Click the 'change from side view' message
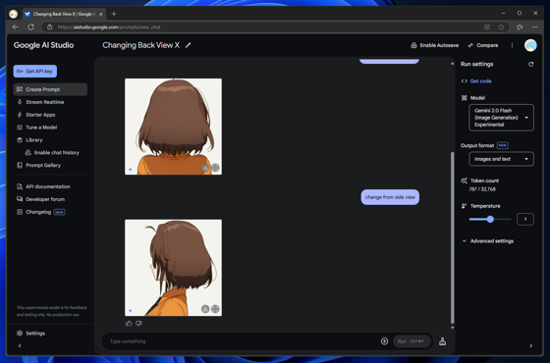The width and height of the screenshot is (550, 363). [390, 197]
